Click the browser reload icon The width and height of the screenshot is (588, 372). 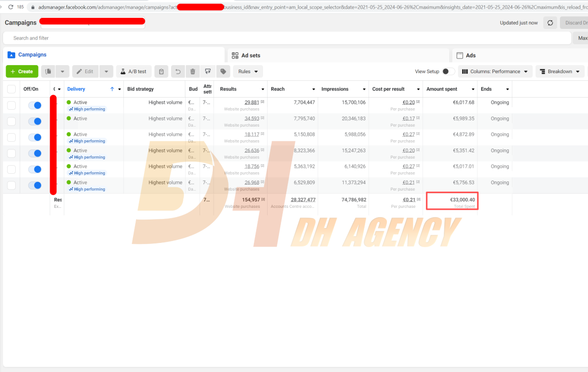click(x=11, y=7)
